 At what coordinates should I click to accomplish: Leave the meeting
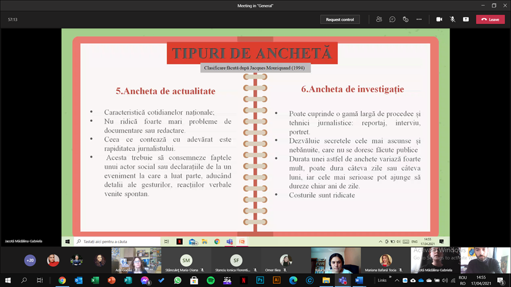[x=490, y=19]
